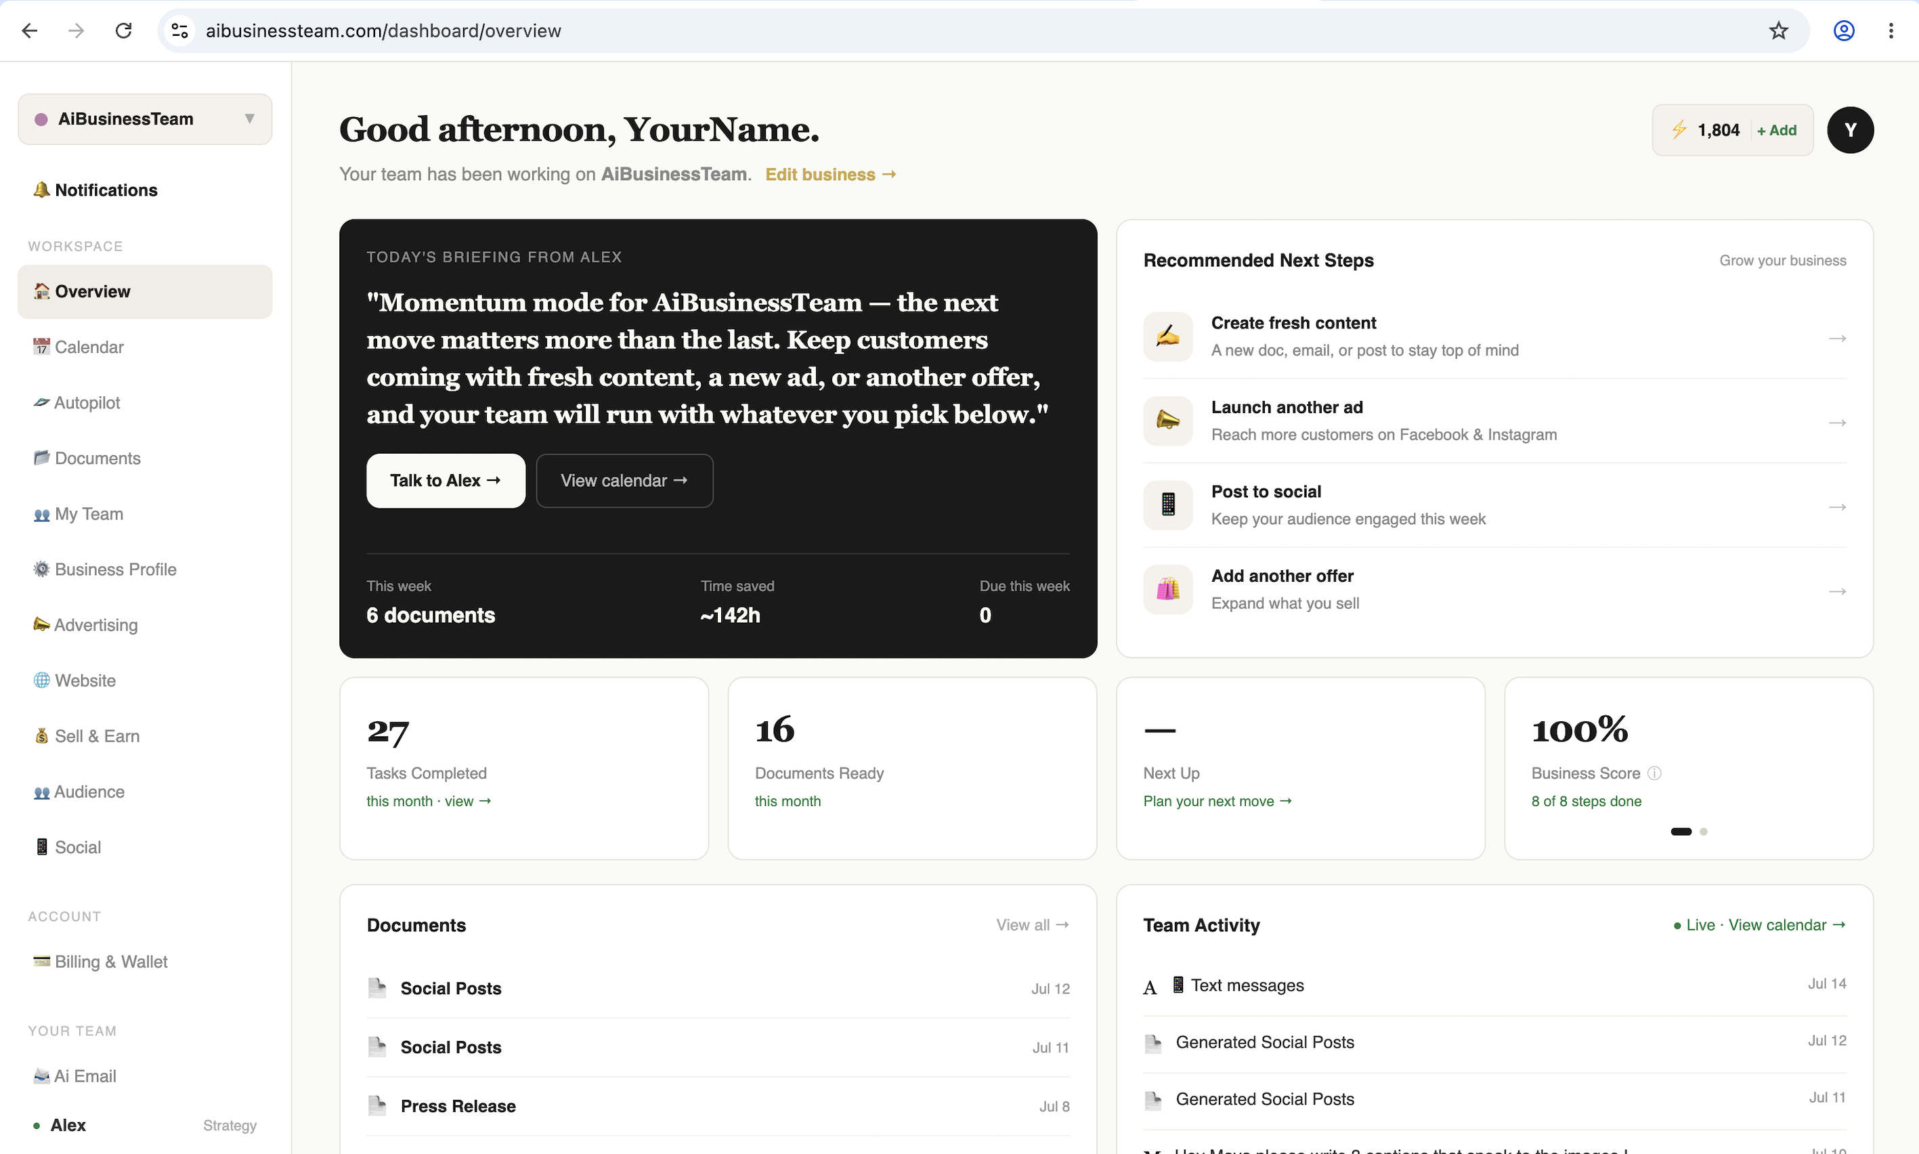
Task: Open the browser profile icon
Action: pos(1845,30)
